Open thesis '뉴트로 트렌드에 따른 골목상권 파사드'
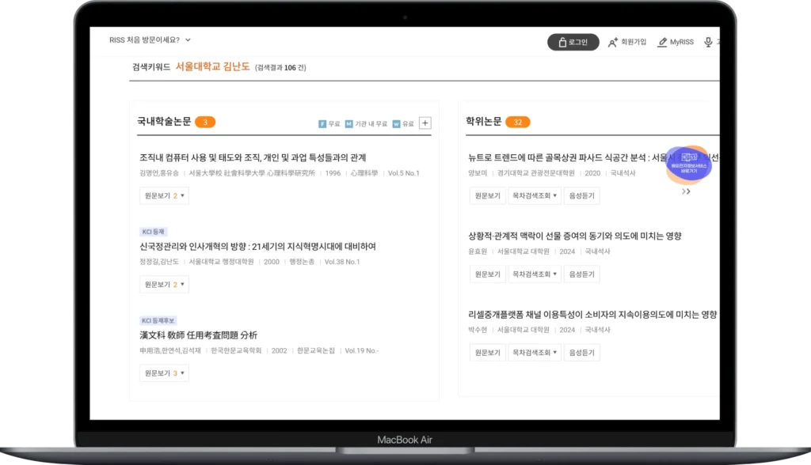The height and width of the screenshot is (465, 811). point(593,157)
